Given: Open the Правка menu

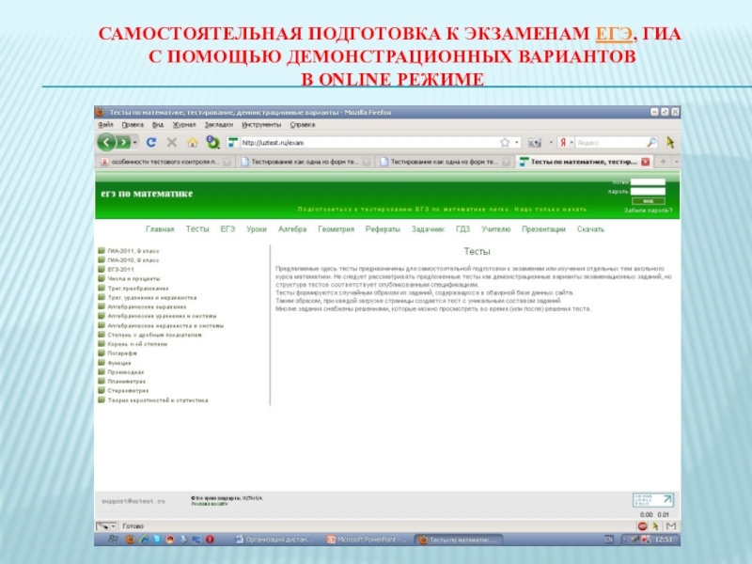Looking at the screenshot, I should click(x=133, y=125).
